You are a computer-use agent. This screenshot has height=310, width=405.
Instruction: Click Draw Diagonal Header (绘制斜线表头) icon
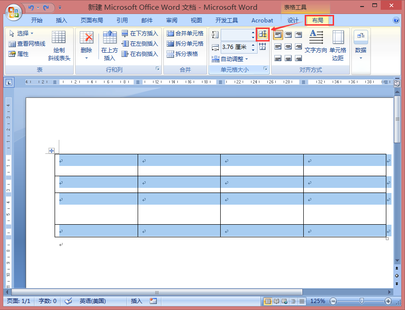point(59,45)
